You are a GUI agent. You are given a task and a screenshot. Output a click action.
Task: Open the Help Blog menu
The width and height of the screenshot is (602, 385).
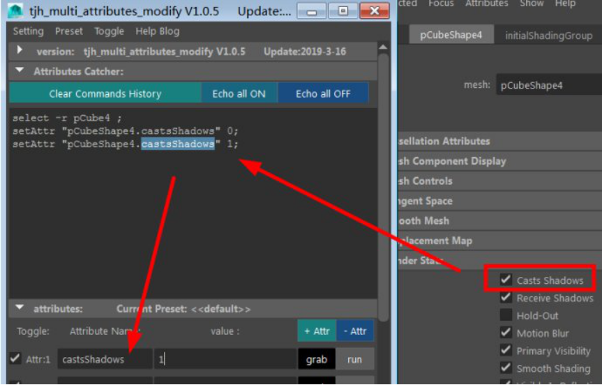click(158, 31)
